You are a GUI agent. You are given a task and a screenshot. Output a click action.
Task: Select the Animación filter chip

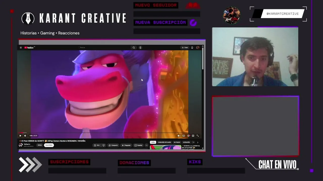point(186,142)
